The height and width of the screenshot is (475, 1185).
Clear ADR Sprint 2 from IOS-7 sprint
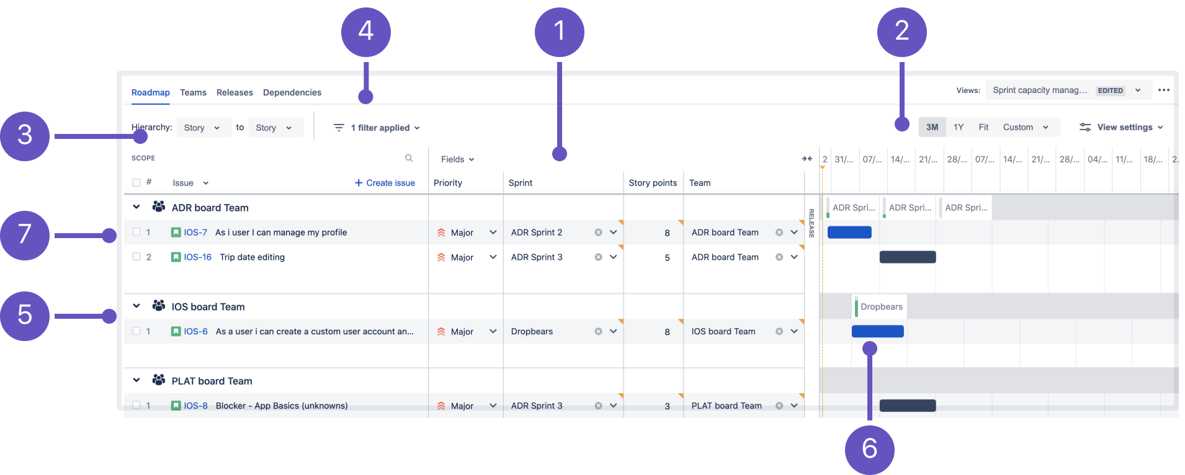click(x=598, y=233)
